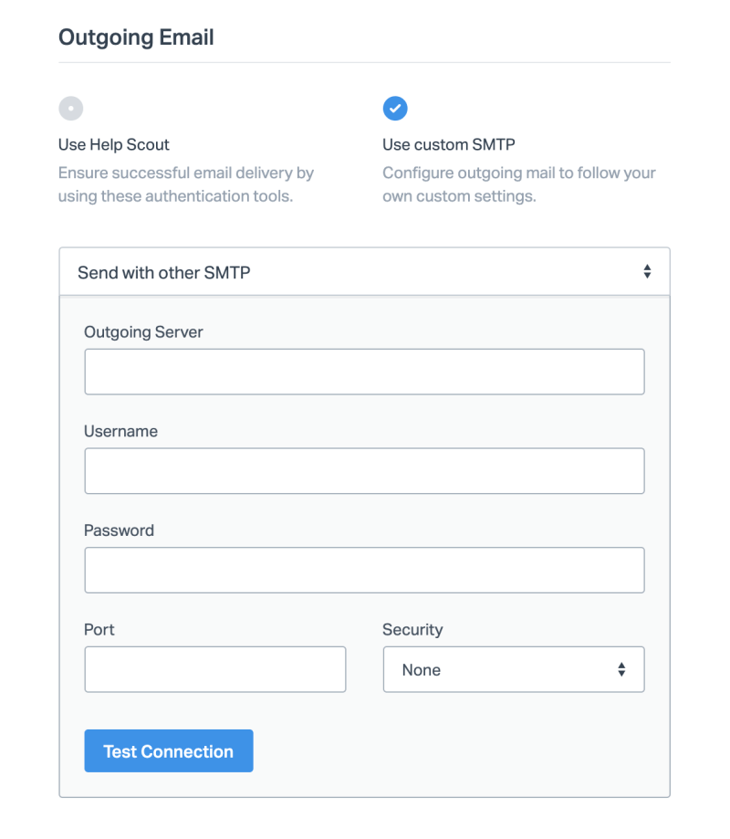
Task: Click the Outgoing Server field label
Action: [143, 332]
